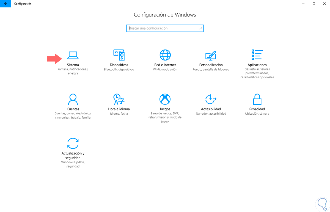The height and width of the screenshot is (212, 330).
Task: Select the Sistema label
Action: pyautogui.click(x=73, y=65)
